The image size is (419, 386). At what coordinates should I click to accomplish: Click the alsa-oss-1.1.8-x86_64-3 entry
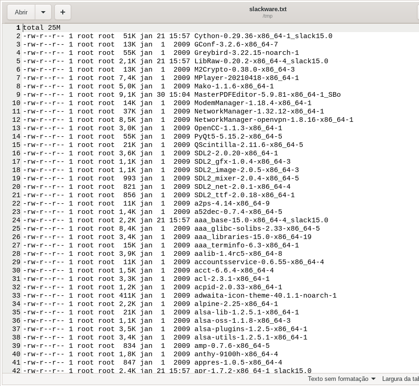point(242,321)
